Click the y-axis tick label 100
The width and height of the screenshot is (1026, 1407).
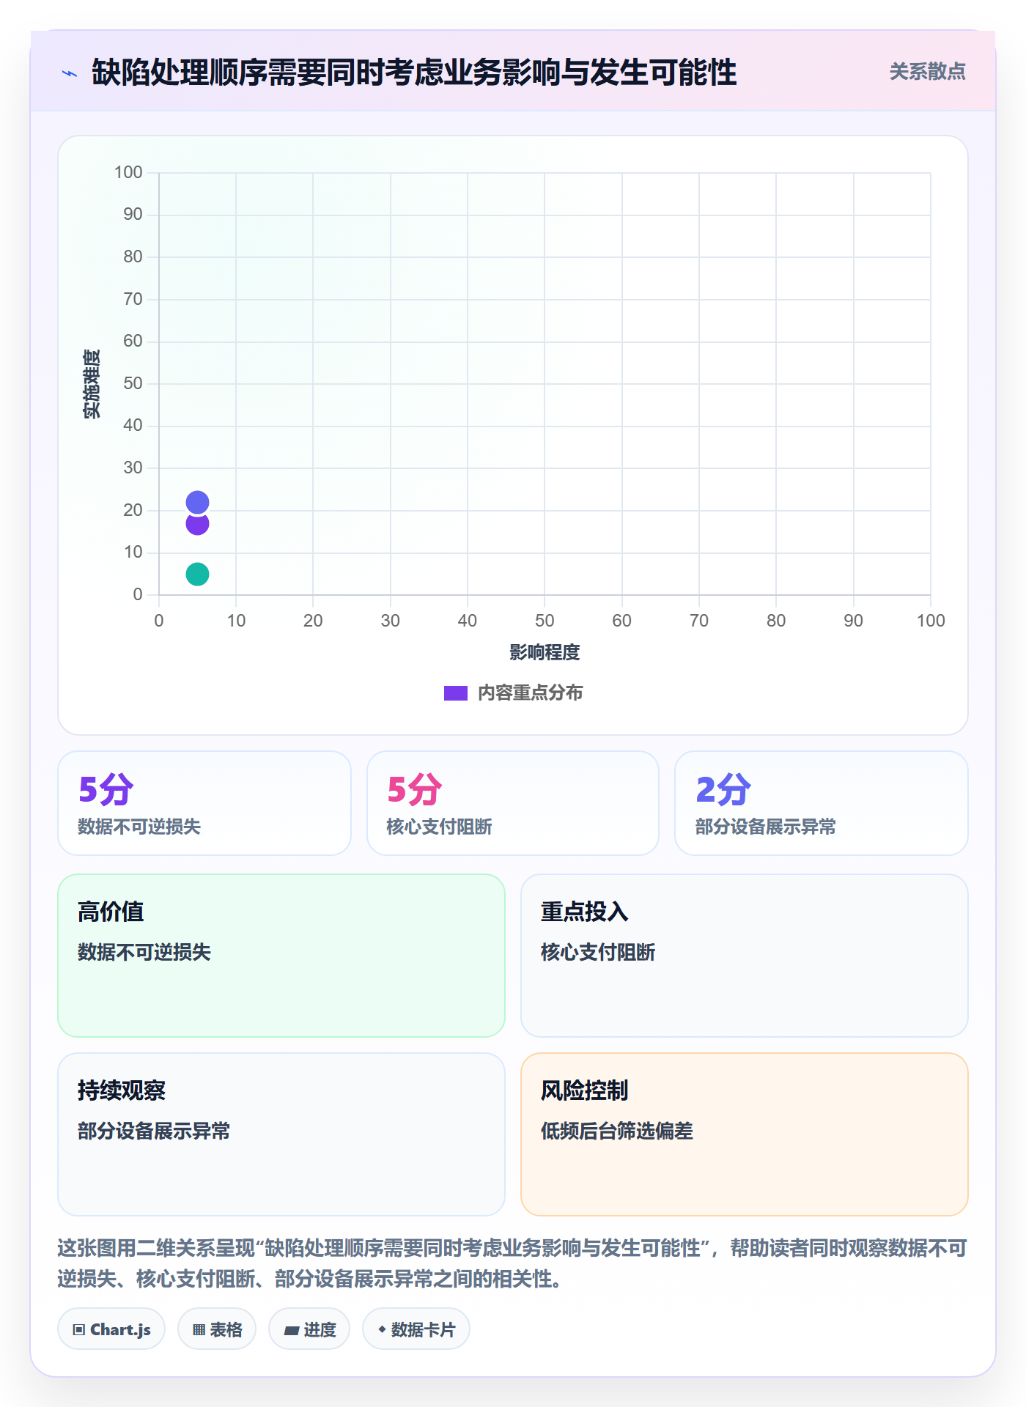pyautogui.click(x=128, y=172)
